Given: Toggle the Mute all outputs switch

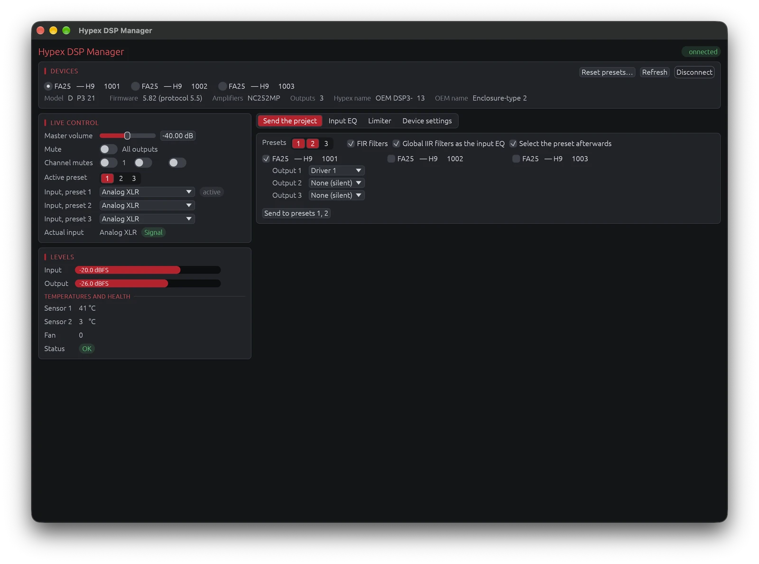Looking at the screenshot, I should click(108, 149).
